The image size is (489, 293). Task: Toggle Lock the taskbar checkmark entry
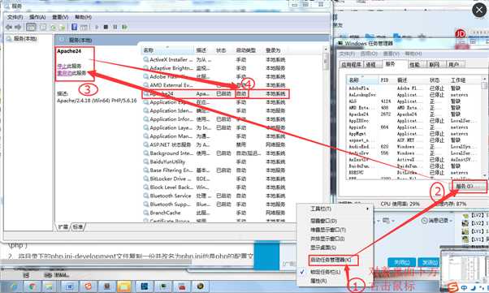click(325, 272)
